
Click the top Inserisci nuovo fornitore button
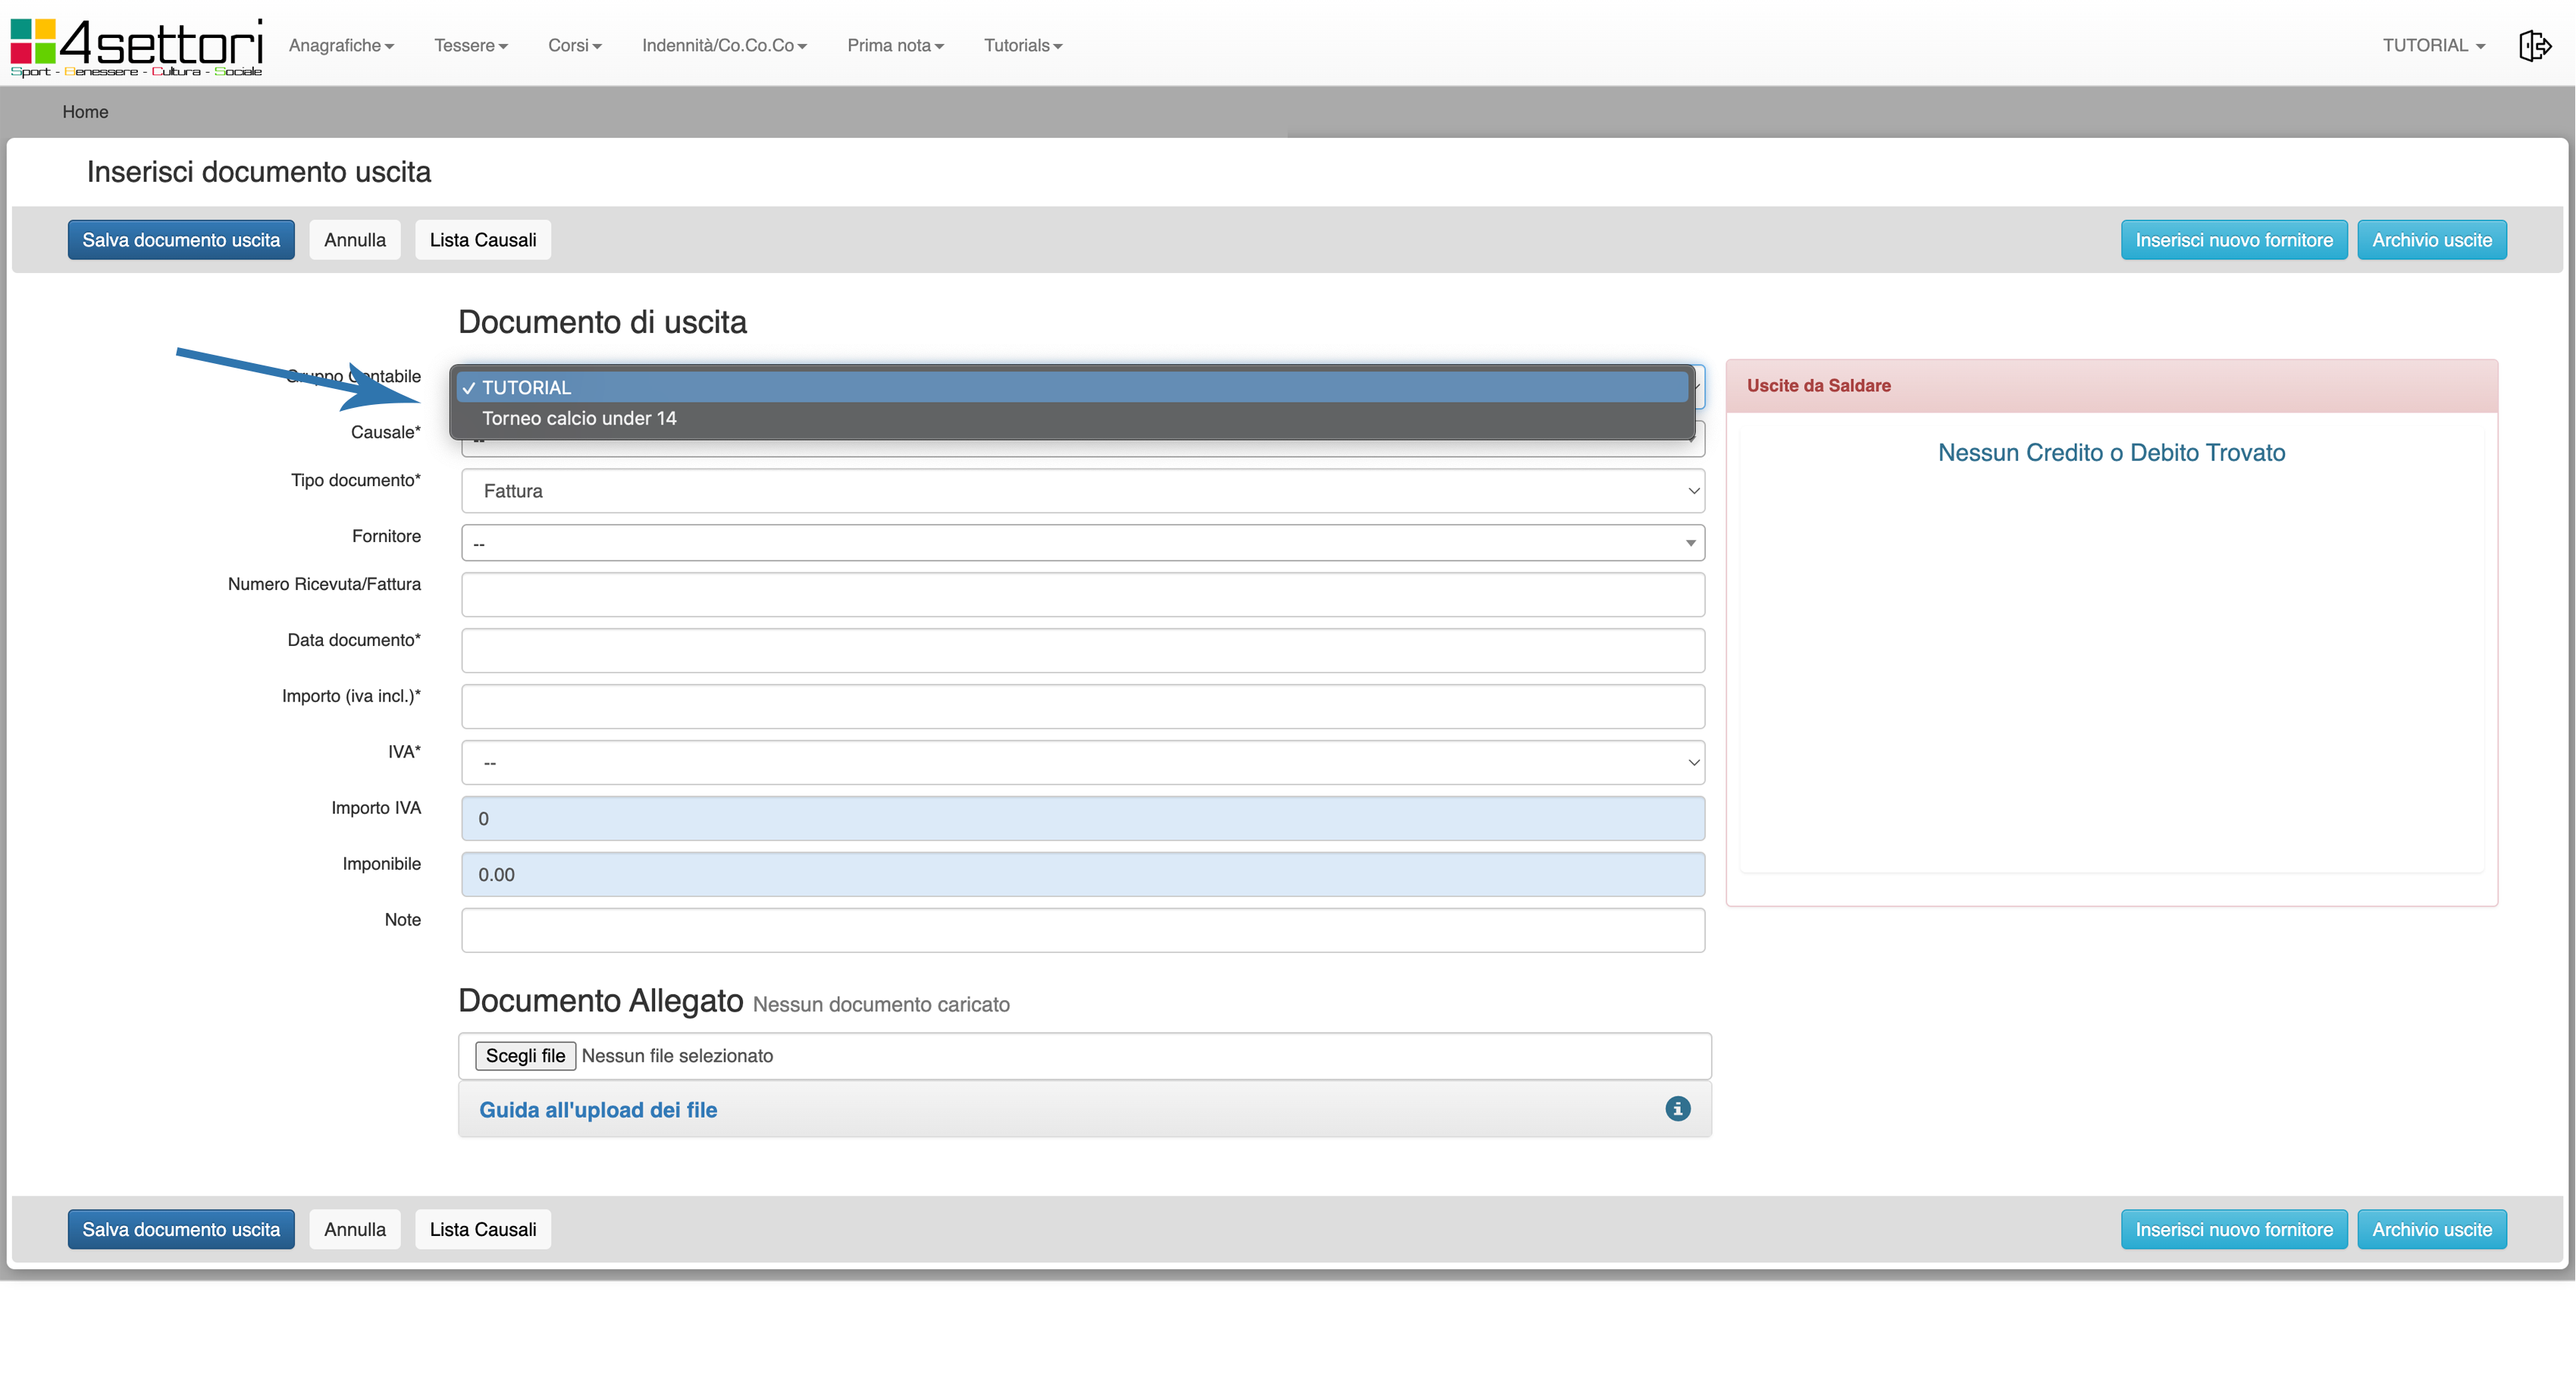pos(2233,240)
